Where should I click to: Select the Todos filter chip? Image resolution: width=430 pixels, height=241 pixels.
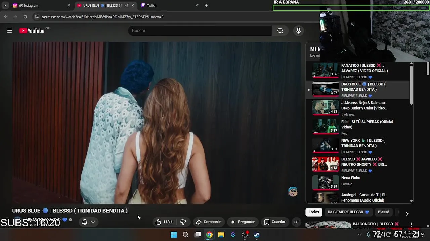tap(314, 212)
